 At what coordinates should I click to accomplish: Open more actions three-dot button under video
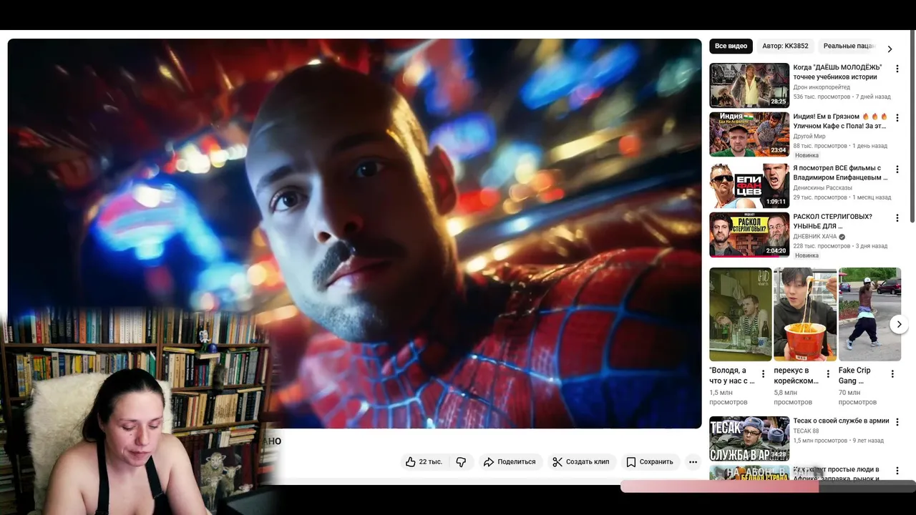click(693, 462)
